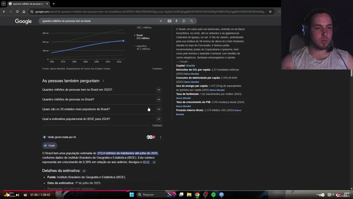Click 'Fontes: Banco Mundial' chart source text
Viewport: 353px width, 199px height.
(76, 69)
